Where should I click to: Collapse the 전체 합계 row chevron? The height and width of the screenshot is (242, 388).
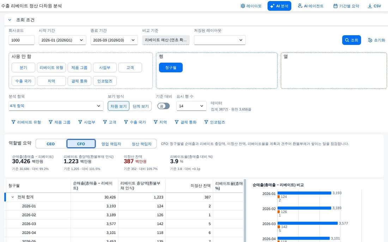[13, 197]
